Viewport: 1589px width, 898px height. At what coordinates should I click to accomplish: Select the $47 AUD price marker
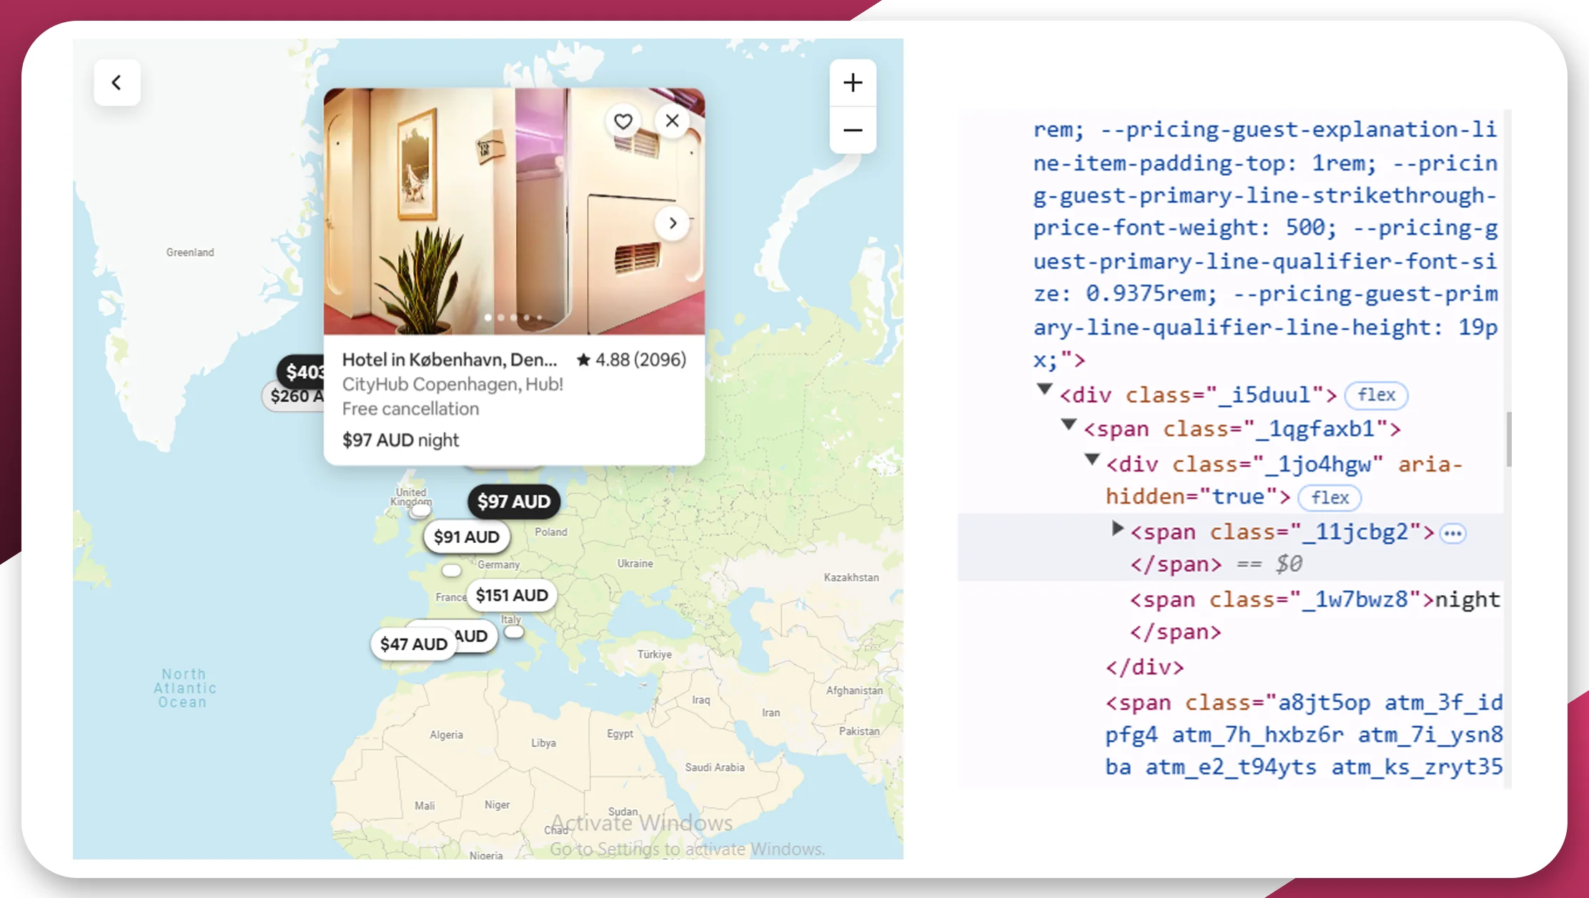(412, 644)
